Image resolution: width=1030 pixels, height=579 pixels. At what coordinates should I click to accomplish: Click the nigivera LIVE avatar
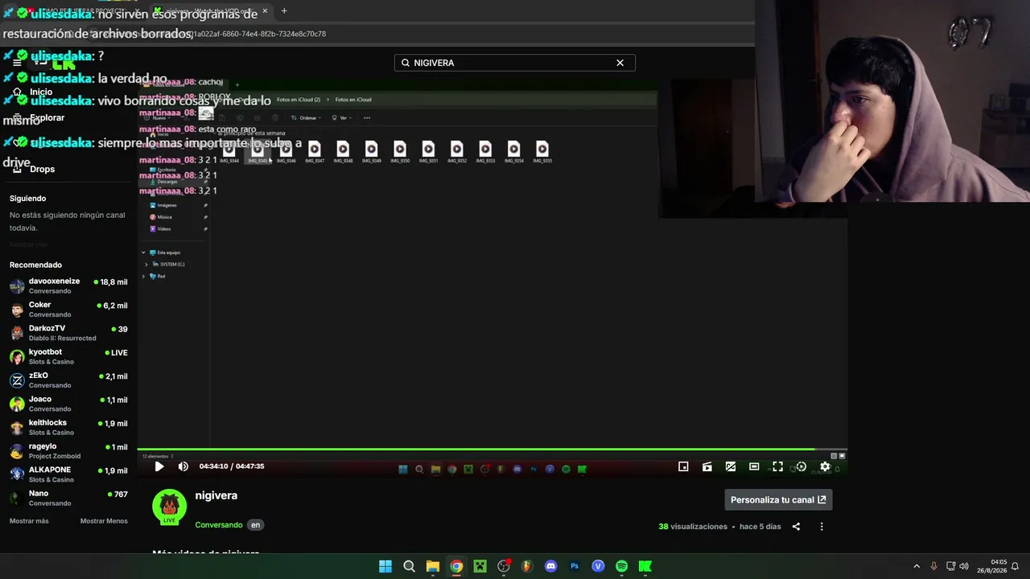point(169,507)
